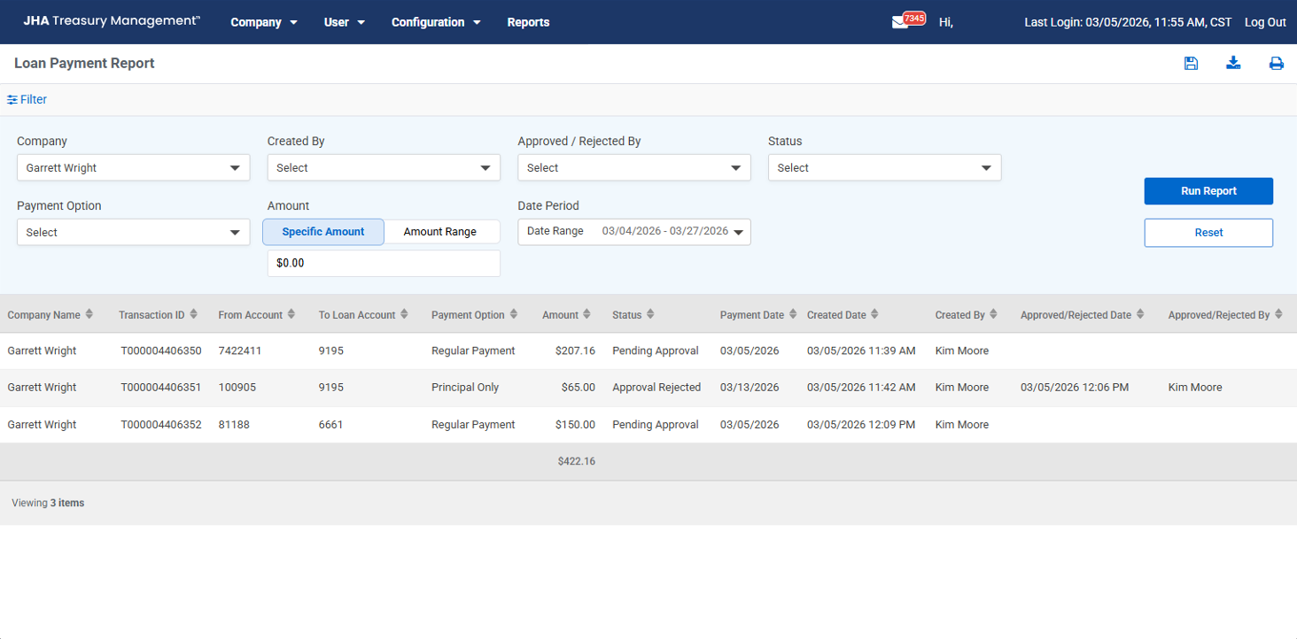Image resolution: width=1297 pixels, height=639 pixels.
Task: Click the print report icon
Action: 1276,64
